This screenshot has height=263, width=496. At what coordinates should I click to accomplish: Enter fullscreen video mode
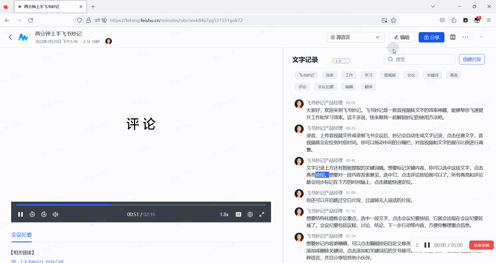tap(262, 214)
